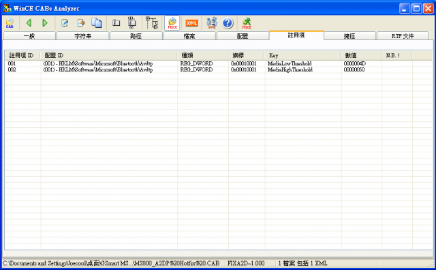Open the RTF 文件 tab
This screenshot has height=270, width=436.
(x=403, y=36)
